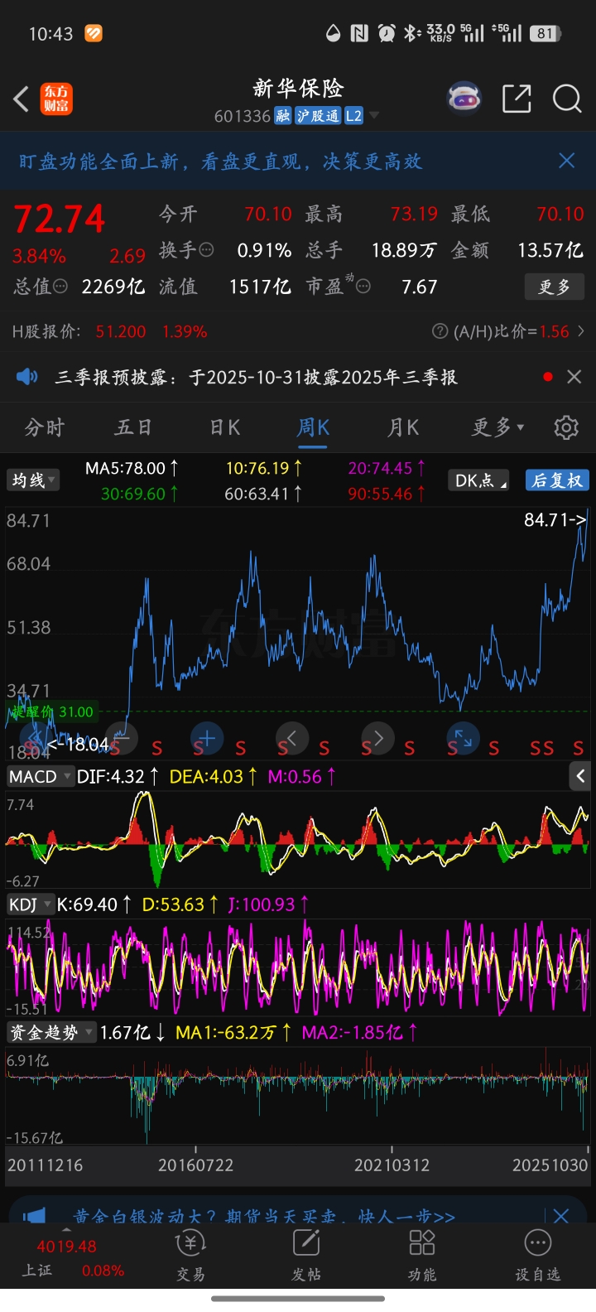
Task: Close the futures ad banner
Action: (561, 1216)
